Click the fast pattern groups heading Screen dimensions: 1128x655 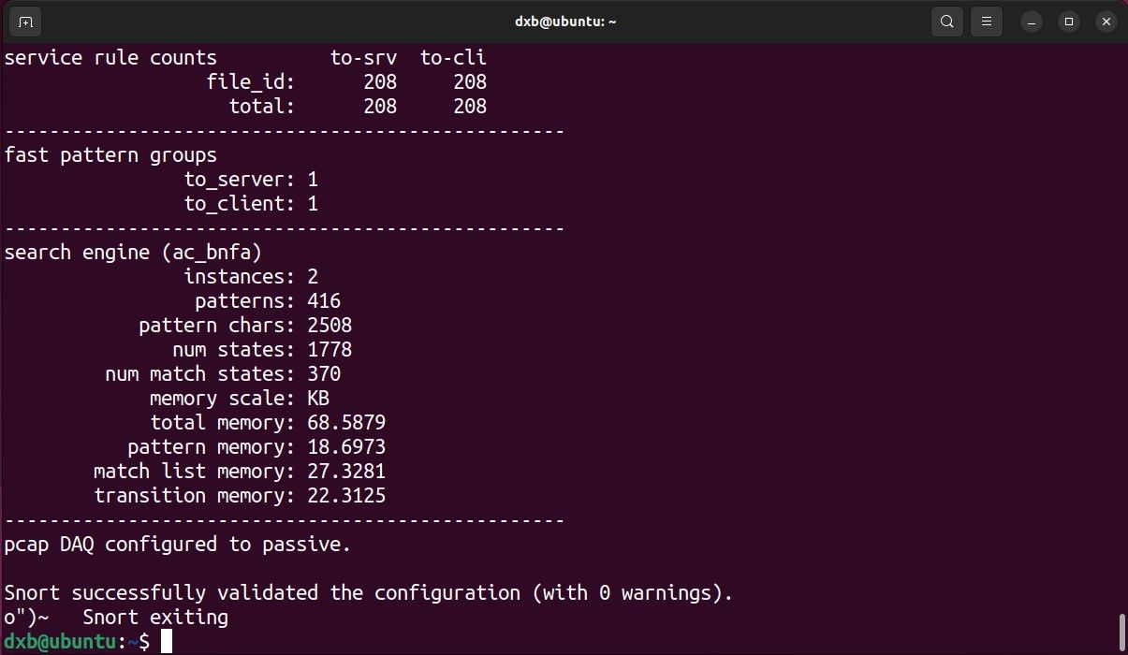pos(110,155)
